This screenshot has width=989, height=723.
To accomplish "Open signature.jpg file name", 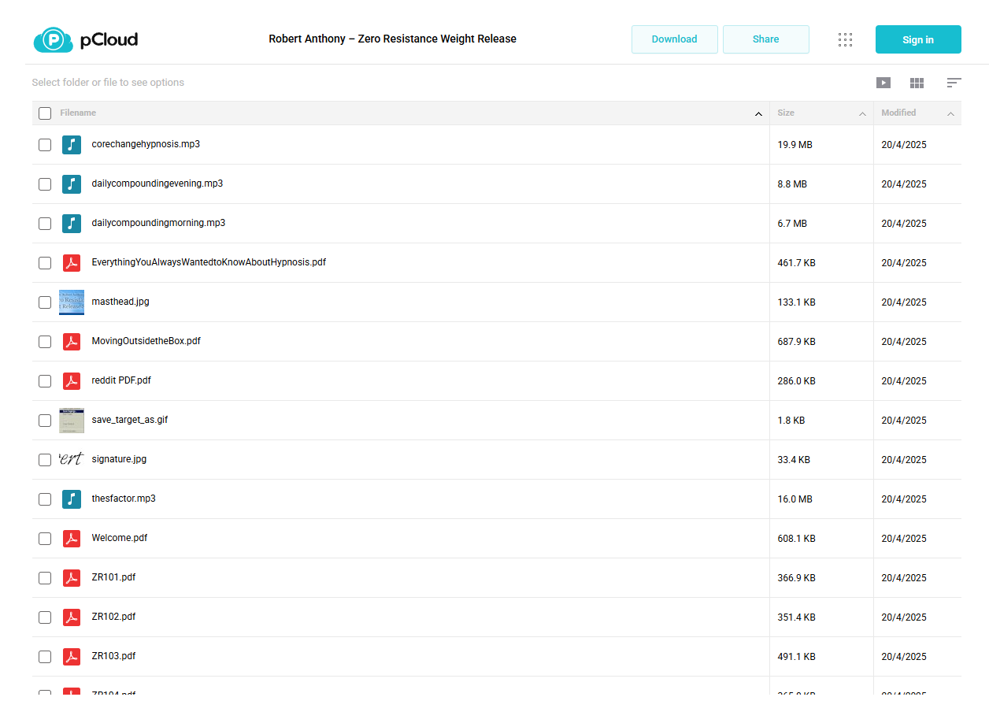I will pyautogui.click(x=119, y=459).
